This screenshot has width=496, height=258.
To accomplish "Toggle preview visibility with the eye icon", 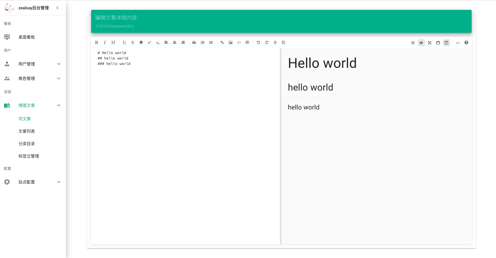I will [x=421, y=43].
